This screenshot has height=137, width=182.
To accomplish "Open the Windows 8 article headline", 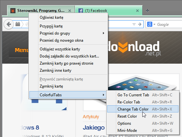I will click(x=30, y=128).
